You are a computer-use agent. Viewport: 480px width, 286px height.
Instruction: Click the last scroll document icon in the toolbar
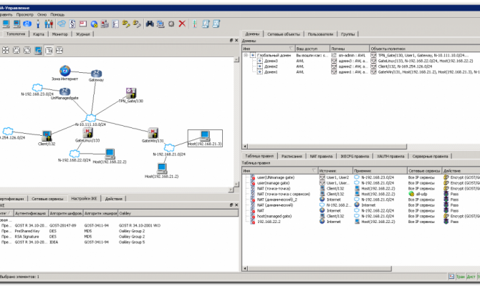pyautogui.click(x=216, y=24)
